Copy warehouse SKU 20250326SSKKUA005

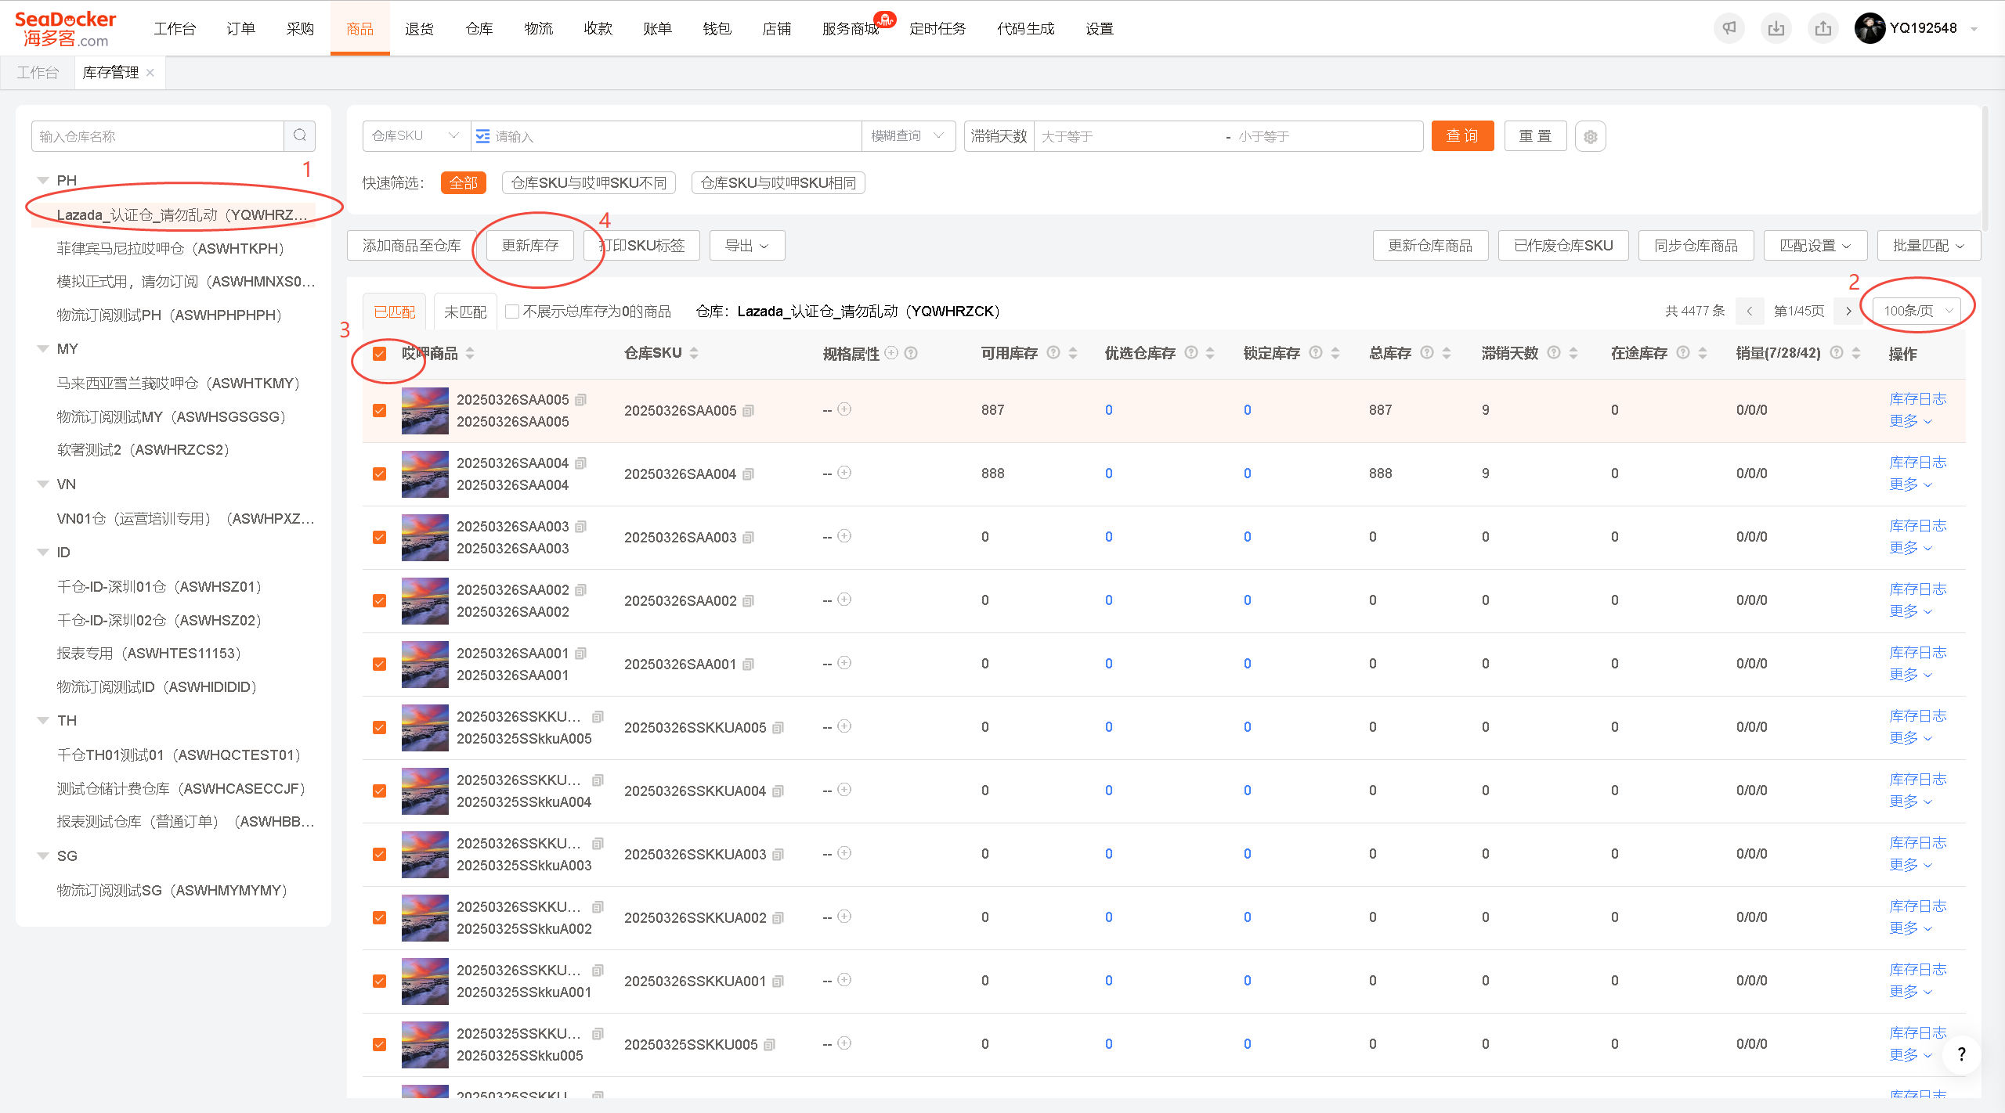point(779,728)
